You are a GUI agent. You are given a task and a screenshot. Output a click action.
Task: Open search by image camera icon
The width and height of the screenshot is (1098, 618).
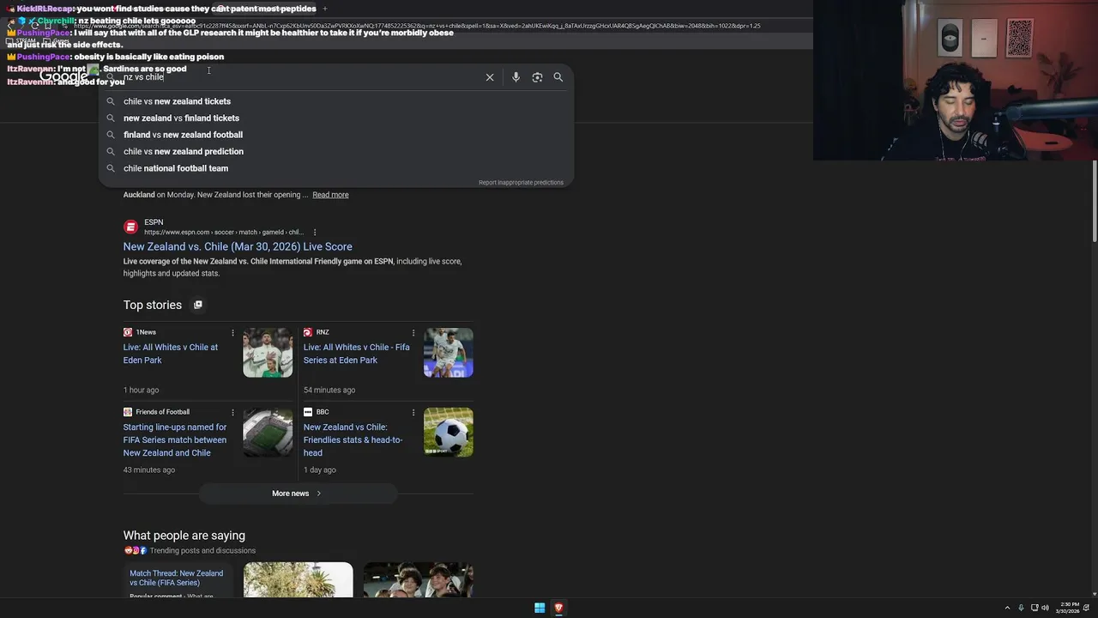pyautogui.click(x=537, y=77)
